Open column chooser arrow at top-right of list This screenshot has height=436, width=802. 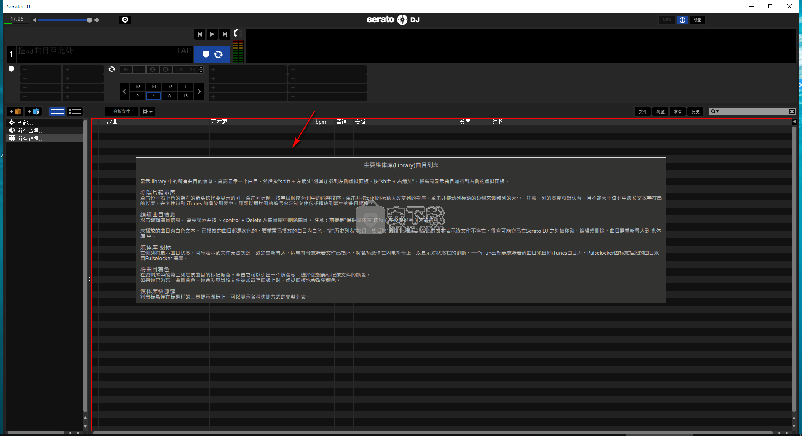(x=794, y=122)
